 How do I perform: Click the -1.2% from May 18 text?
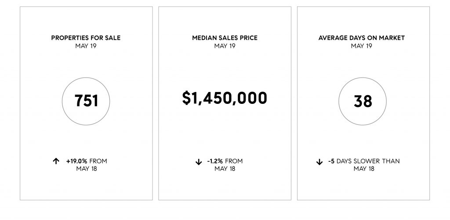(x=225, y=165)
